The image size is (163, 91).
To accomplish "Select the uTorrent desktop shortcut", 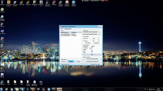I will (2, 10).
